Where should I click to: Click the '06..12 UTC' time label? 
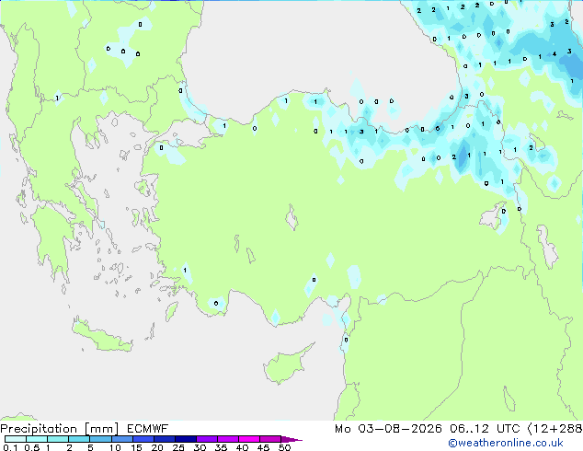coord(484,429)
